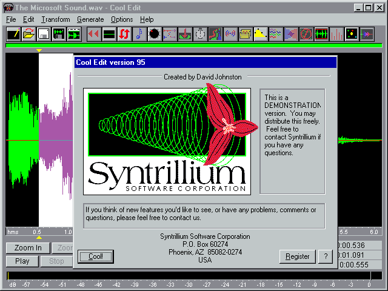Click the 0:01.091 end time value

[x=351, y=255]
